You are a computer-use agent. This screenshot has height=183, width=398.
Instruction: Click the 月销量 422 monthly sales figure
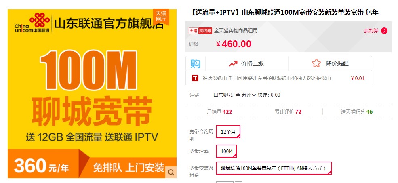click(219, 111)
